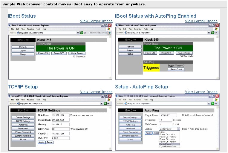Open View Larger Image link for TCP/IP Setup

click(x=96, y=92)
